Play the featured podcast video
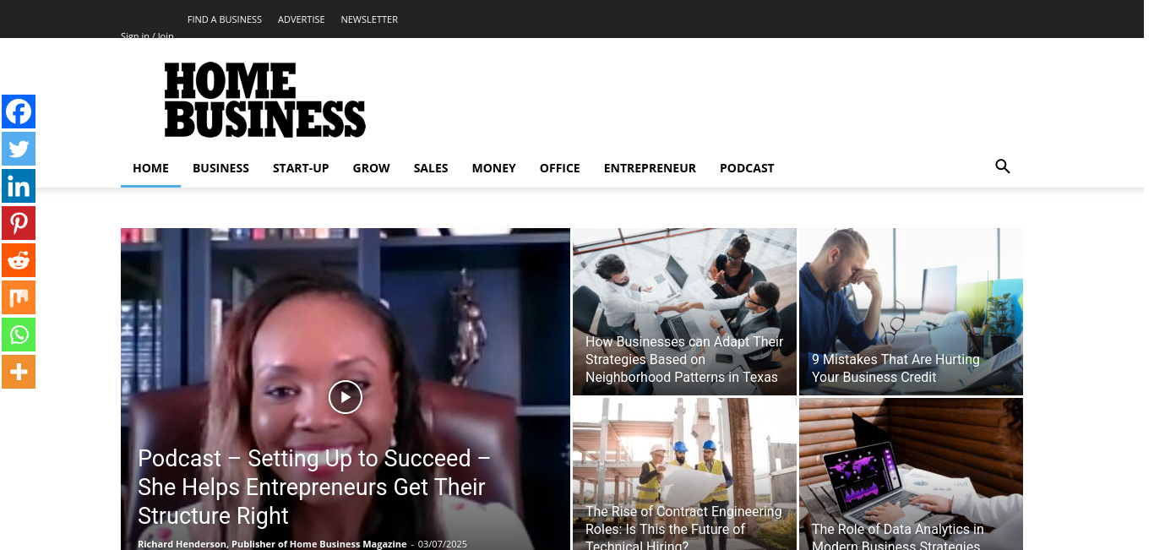1154x550 pixels. click(x=346, y=397)
